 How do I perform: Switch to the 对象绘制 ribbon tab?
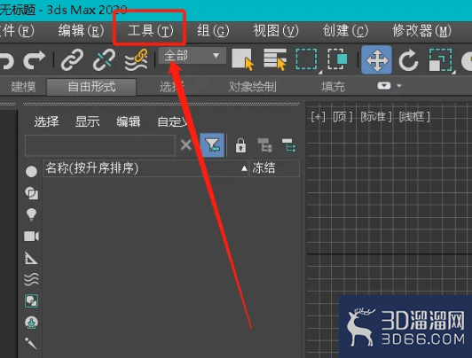[252, 87]
